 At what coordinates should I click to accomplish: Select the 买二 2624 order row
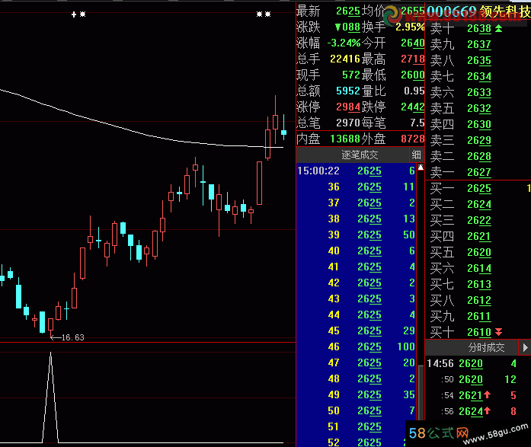click(478, 204)
